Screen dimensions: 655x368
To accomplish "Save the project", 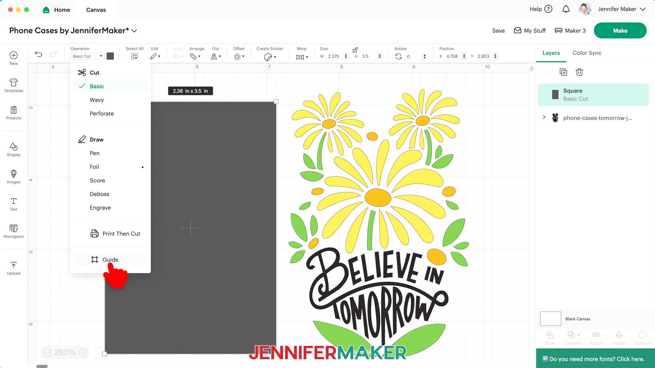I will click(x=499, y=30).
